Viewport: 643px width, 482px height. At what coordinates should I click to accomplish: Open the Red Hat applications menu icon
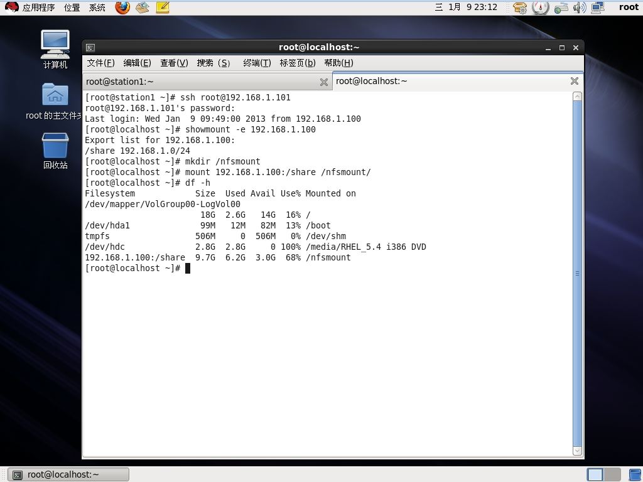pos(11,8)
